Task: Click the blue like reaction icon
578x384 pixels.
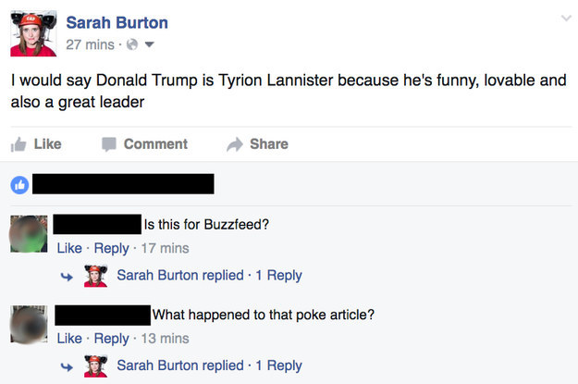Action: click(18, 184)
